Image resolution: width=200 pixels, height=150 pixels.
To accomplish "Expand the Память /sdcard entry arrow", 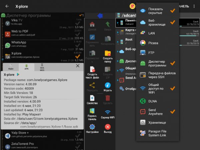I will (x=118, y=23).
